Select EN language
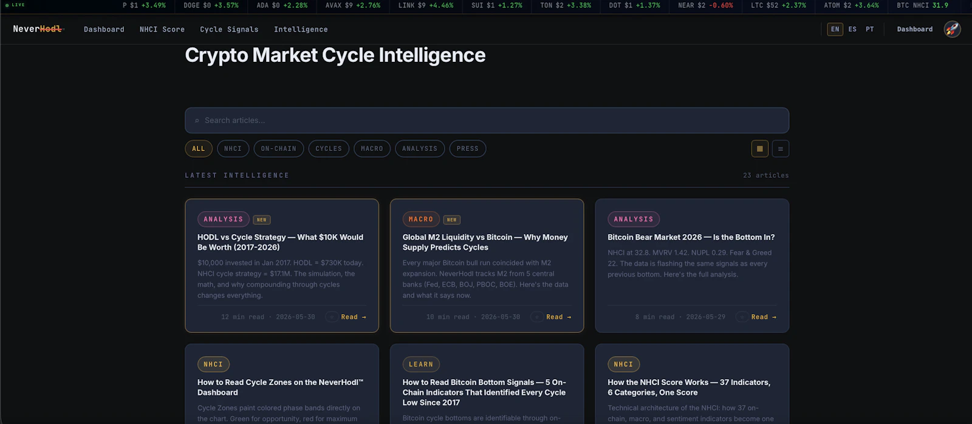Screen dimensions: 972x424 coord(835,29)
